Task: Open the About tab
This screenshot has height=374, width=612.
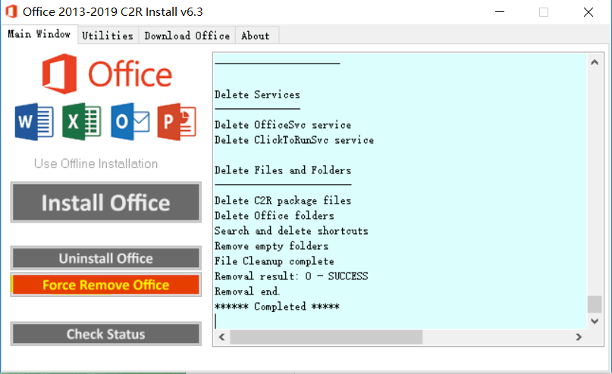Action: [256, 36]
